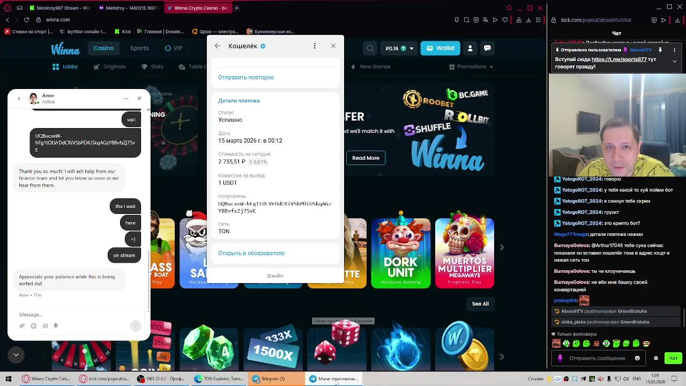
Task: Click See All games link
Action: [480, 303]
